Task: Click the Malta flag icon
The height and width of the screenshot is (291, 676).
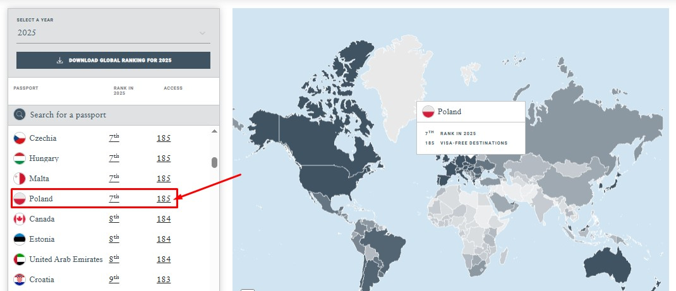Action: coord(20,179)
